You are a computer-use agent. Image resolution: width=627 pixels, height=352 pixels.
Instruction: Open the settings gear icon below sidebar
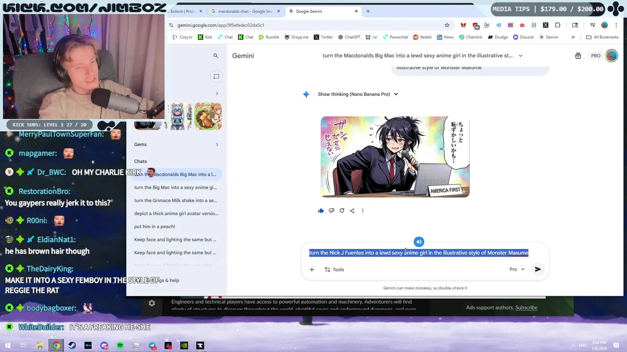152,304
